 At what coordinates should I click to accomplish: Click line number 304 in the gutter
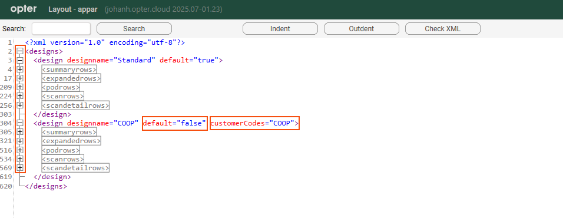coord(6,123)
